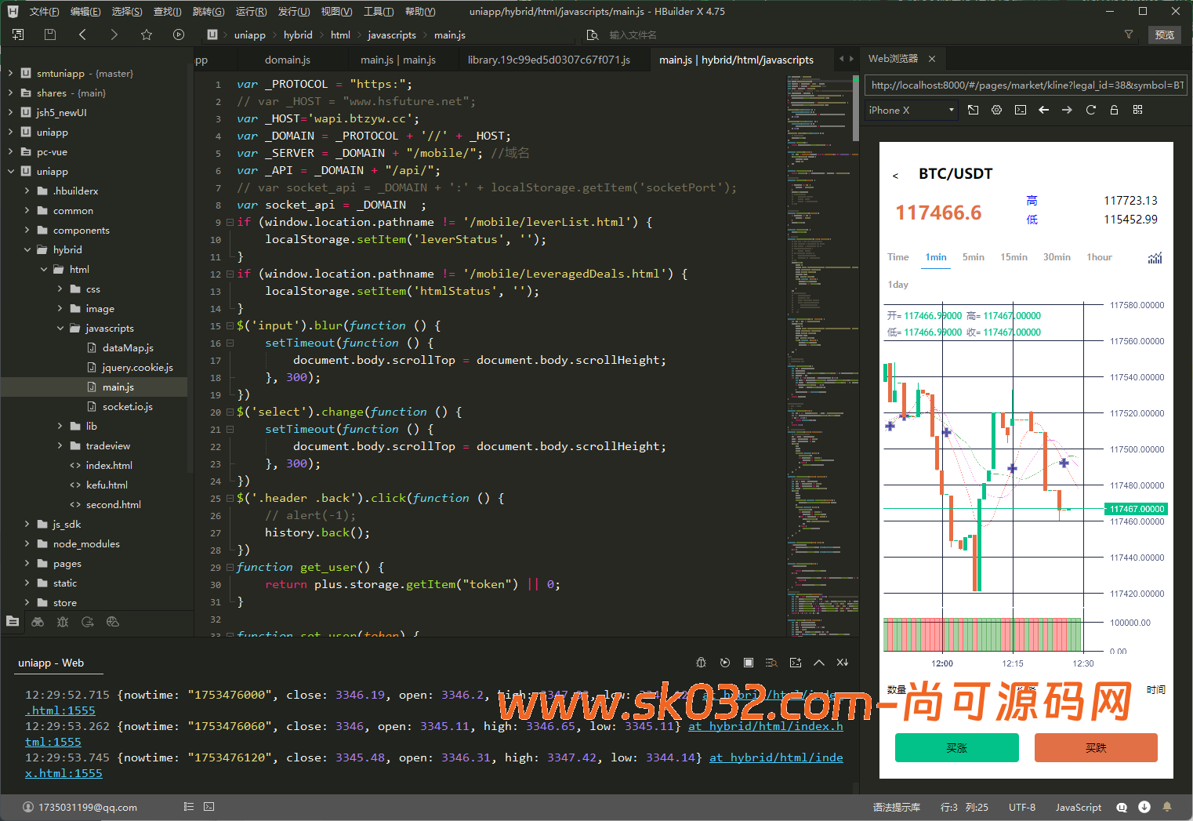This screenshot has height=821, width=1193.
Task: Refresh the web browser preview
Action: [1090, 110]
